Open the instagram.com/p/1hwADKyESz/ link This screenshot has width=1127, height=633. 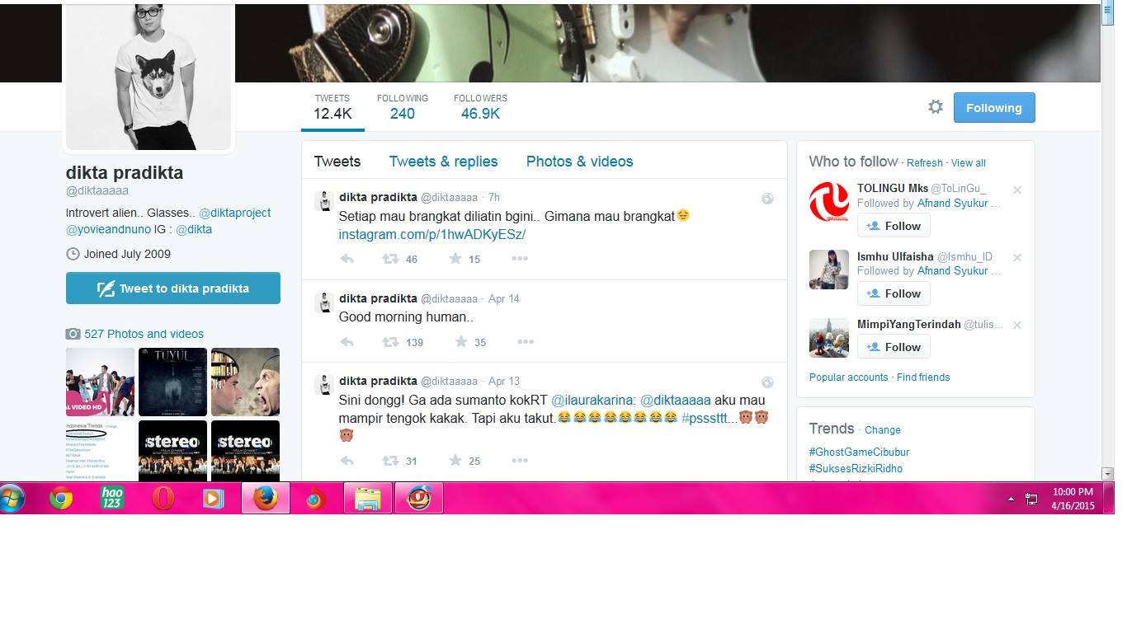(x=432, y=235)
